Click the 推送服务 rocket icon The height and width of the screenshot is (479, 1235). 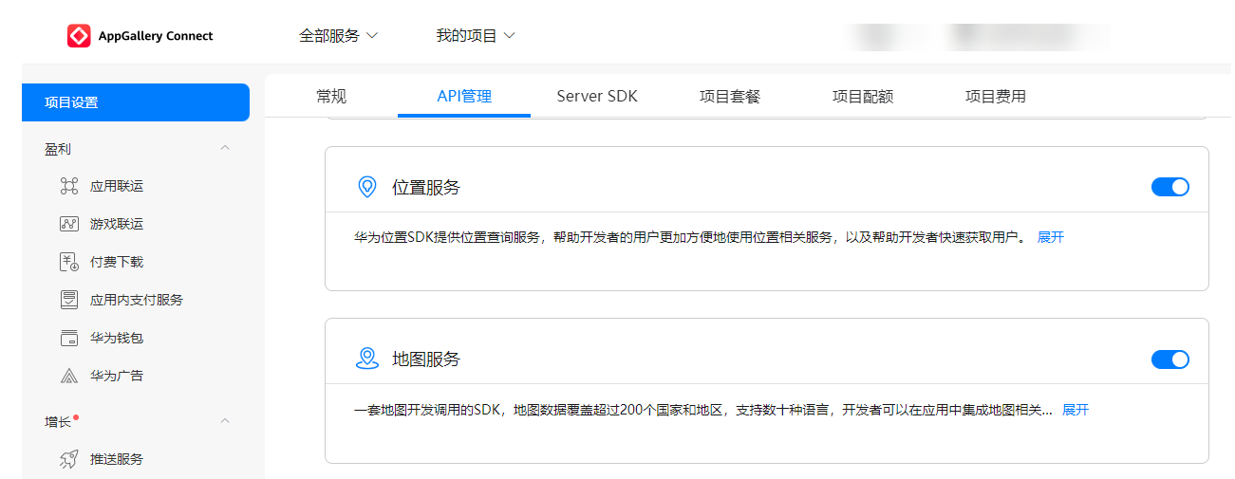(69, 459)
